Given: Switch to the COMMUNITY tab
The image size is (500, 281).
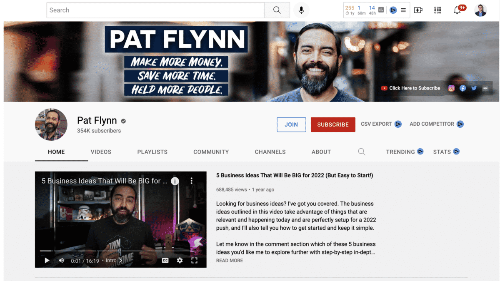Looking at the screenshot, I should 211,152.
